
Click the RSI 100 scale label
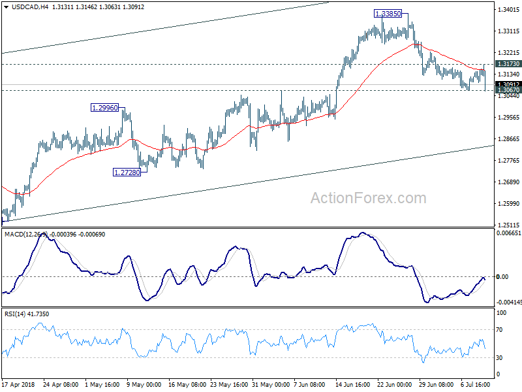click(501, 313)
